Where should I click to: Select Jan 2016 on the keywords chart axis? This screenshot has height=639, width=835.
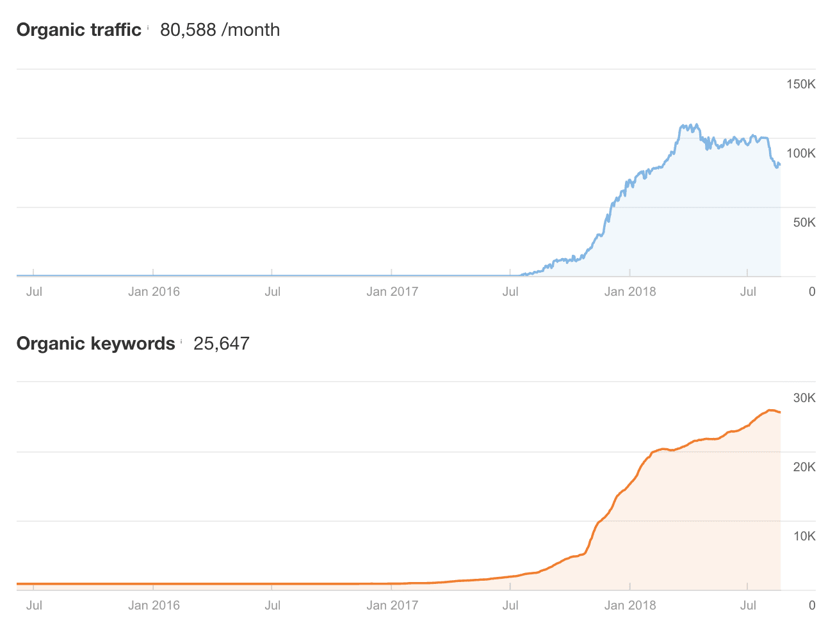tap(154, 606)
